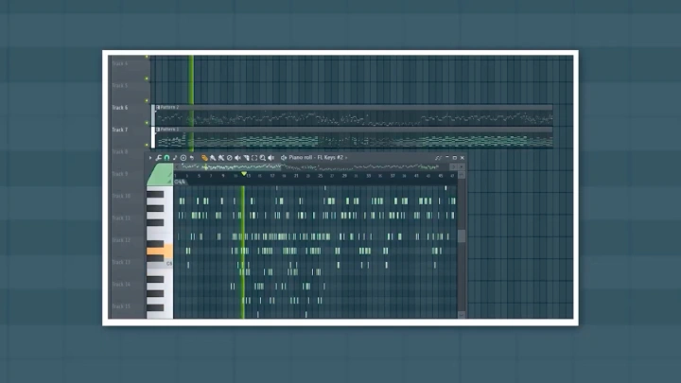This screenshot has height=383, width=681.
Task: Click the piano roll overview scroll-right arrow
Action: (453, 166)
